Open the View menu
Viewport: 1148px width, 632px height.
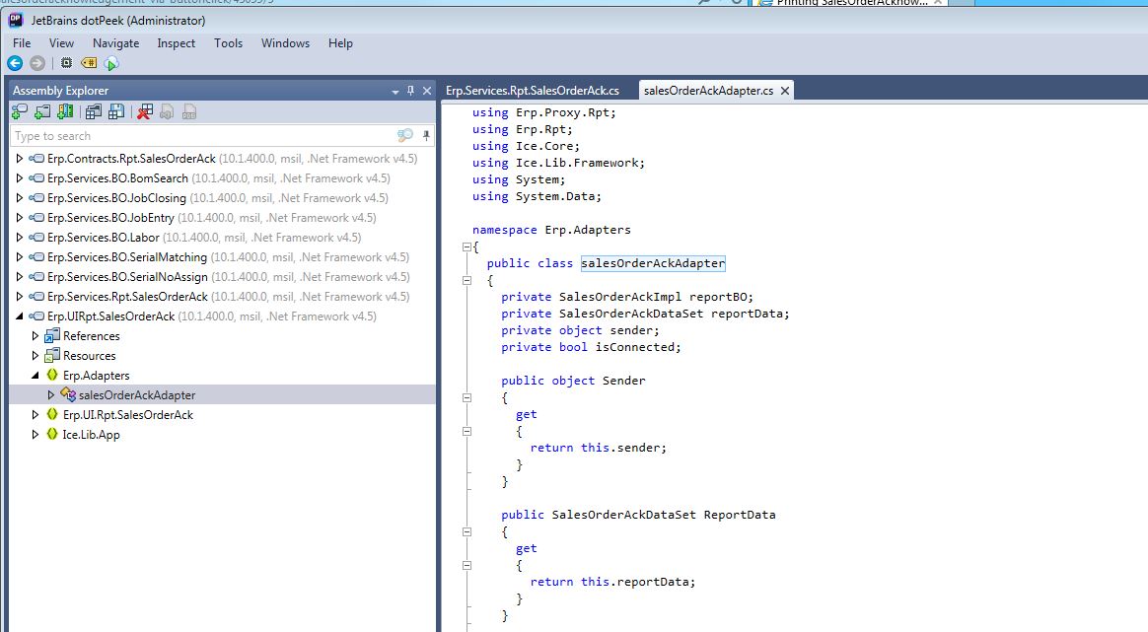tap(61, 43)
